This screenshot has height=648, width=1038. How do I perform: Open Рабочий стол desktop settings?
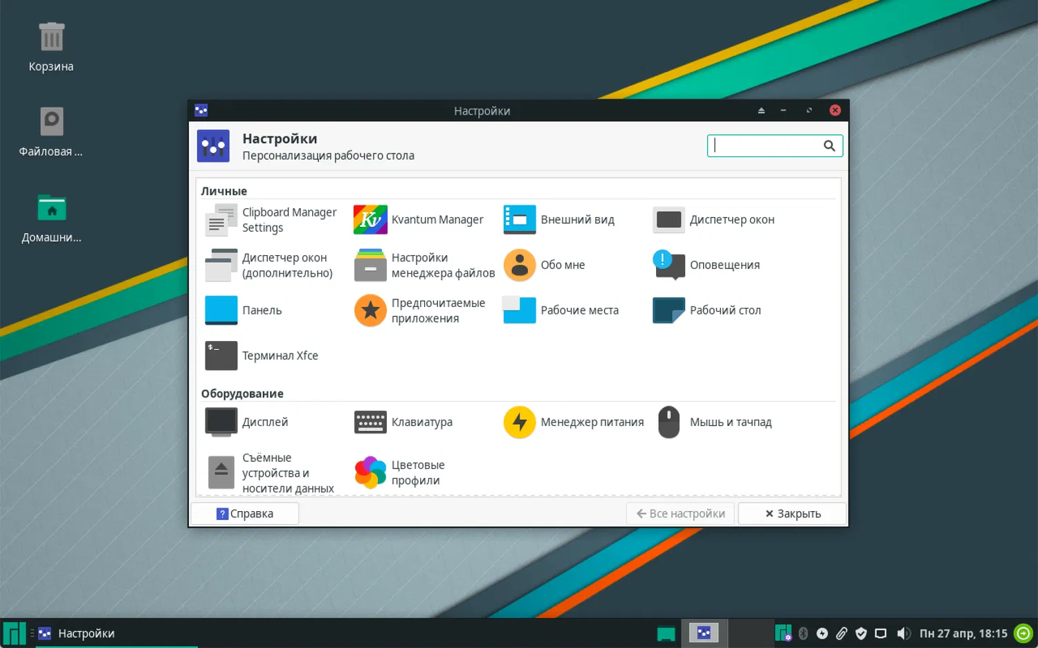click(x=707, y=311)
